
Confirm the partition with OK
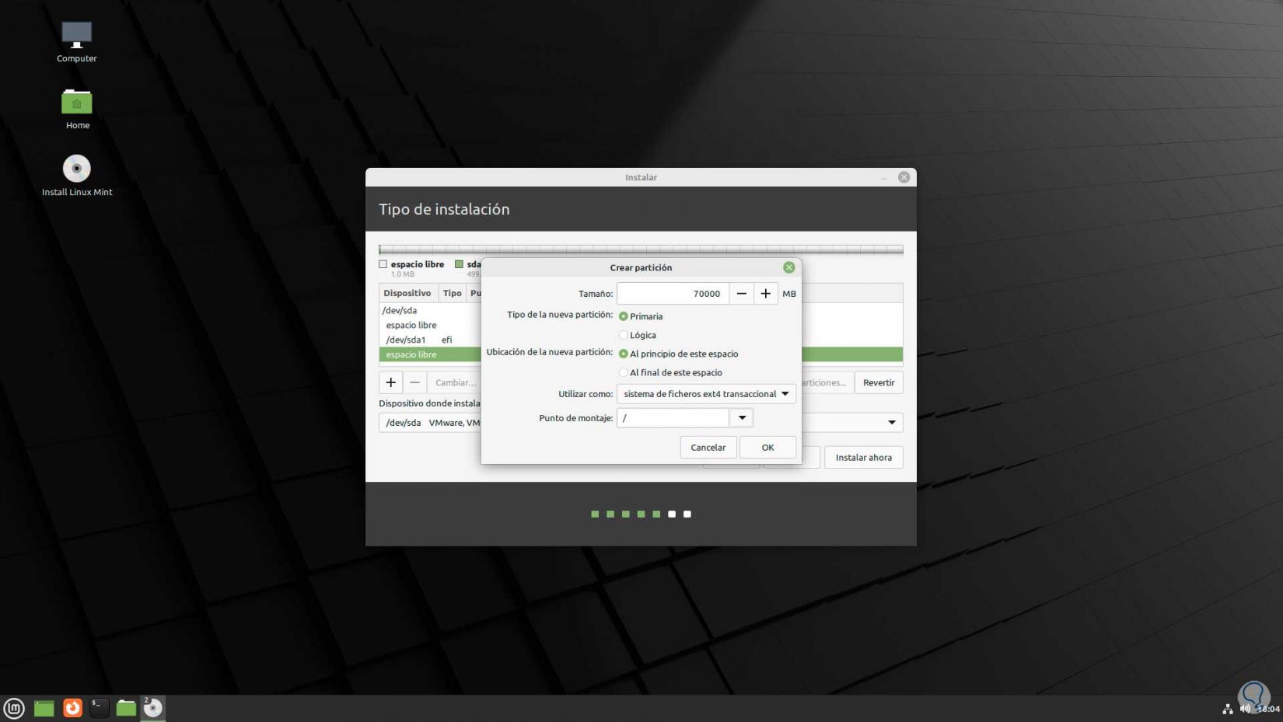click(x=767, y=448)
